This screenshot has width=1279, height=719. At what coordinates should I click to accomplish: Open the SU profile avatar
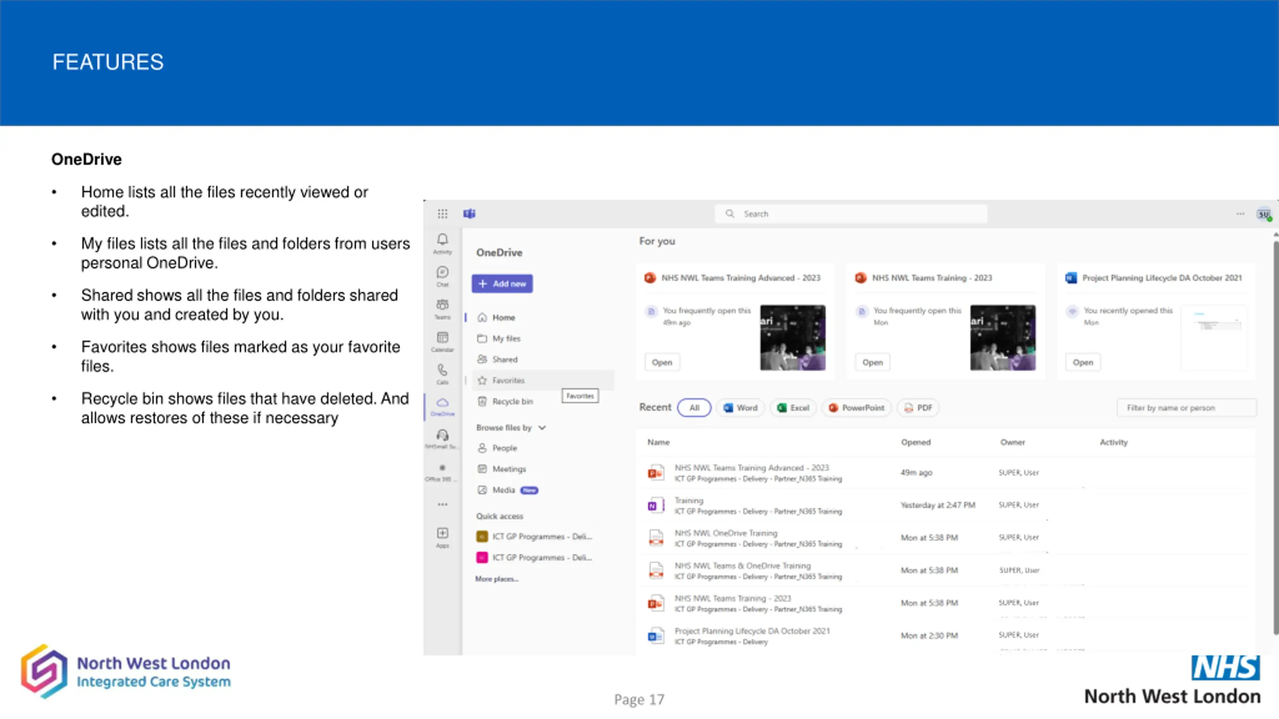click(x=1264, y=214)
